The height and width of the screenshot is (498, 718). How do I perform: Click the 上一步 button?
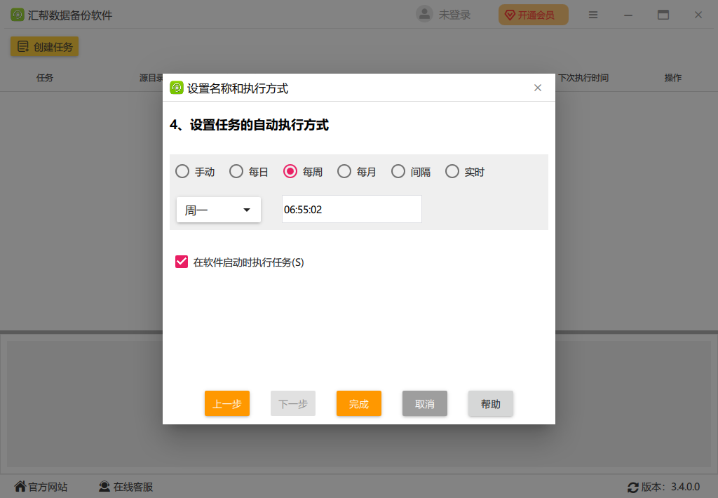pyautogui.click(x=226, y=403)
